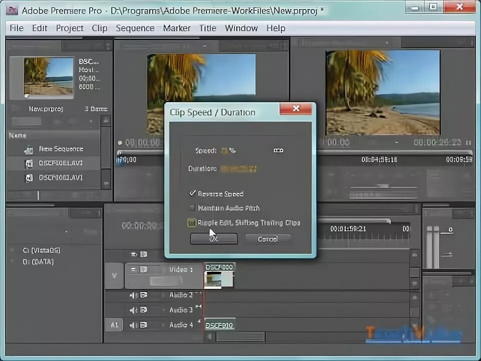The height and width of the screenshot is (361, 481).
Task: Click Cancel in Clip Speed / Duration dialog
Action: 268,239
